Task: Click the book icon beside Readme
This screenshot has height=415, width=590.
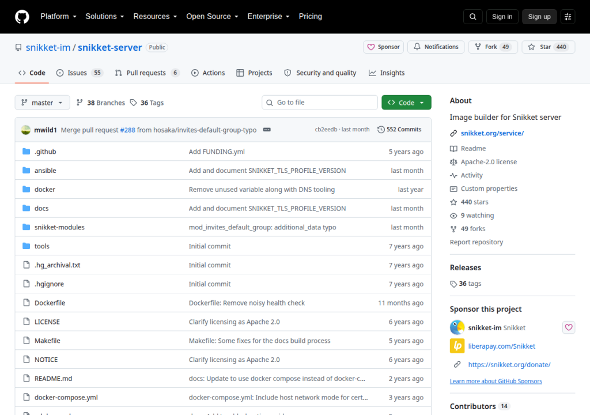Action: [453, 148]
